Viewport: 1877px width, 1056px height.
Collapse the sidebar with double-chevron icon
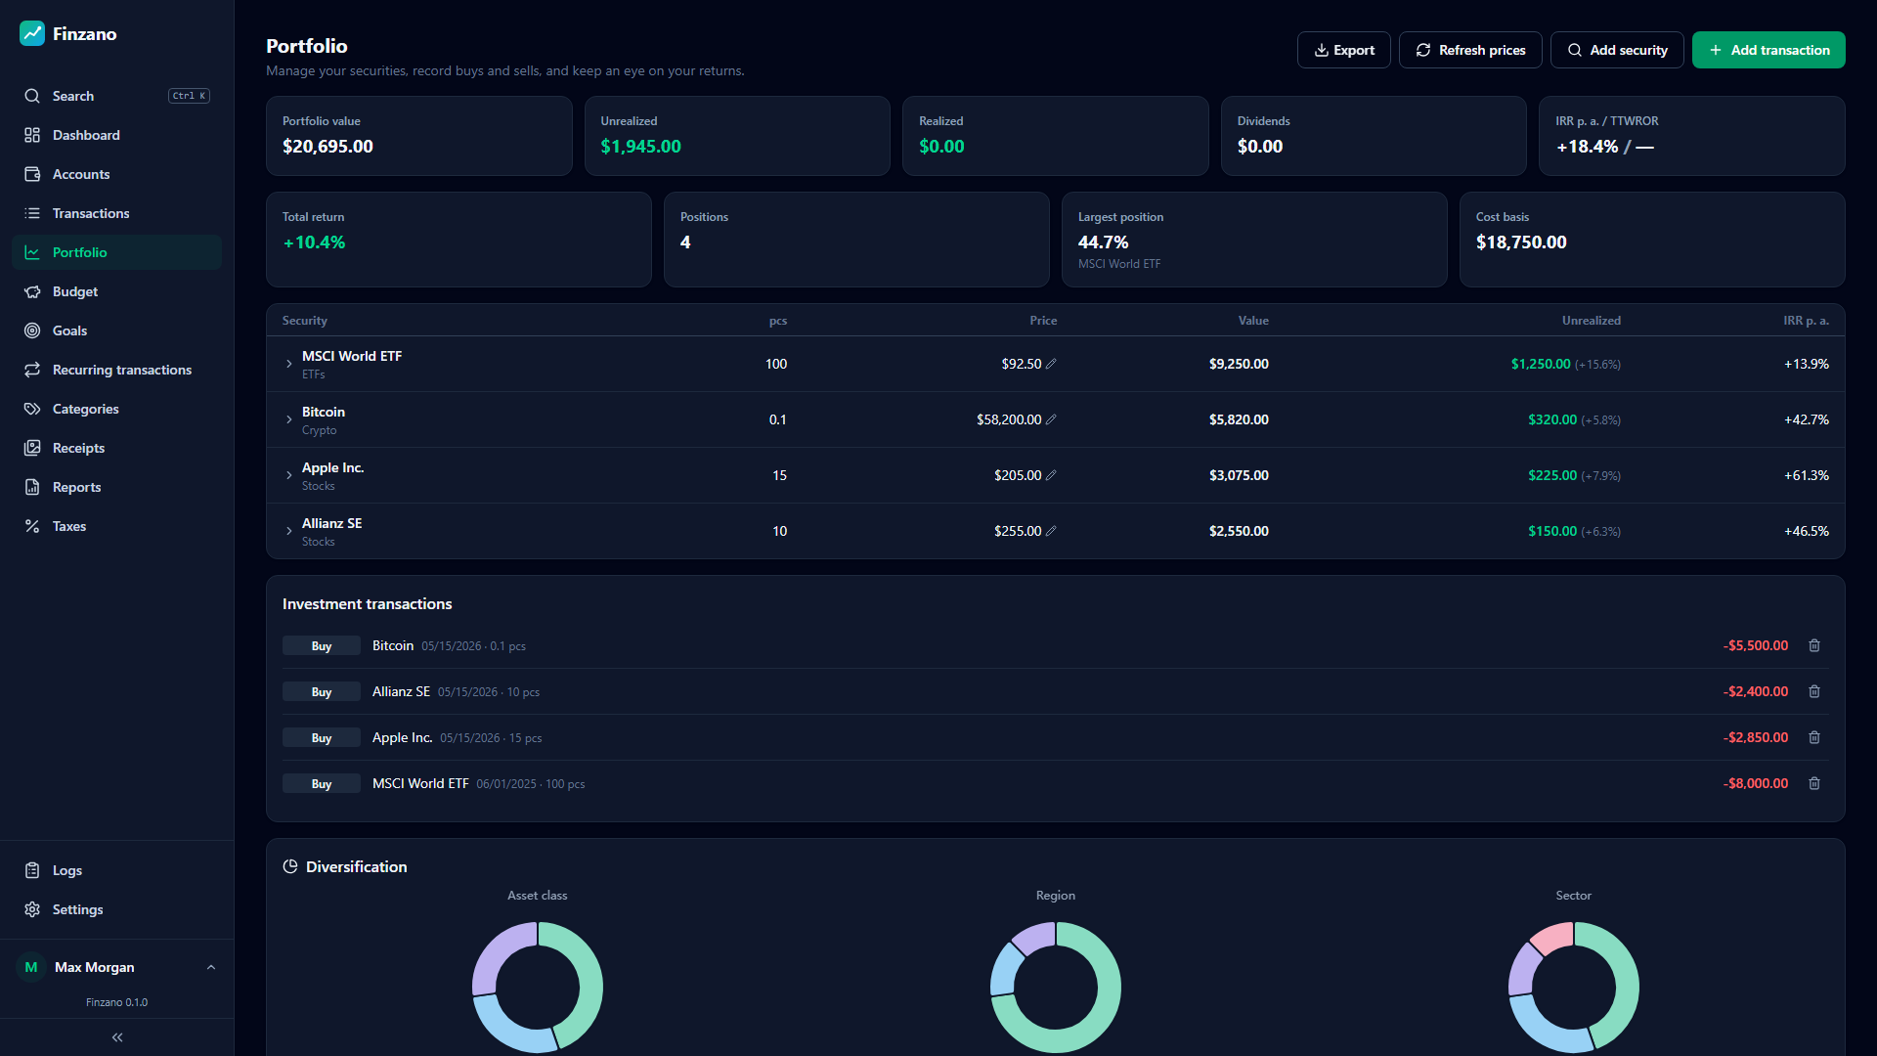click(117, 1037)
